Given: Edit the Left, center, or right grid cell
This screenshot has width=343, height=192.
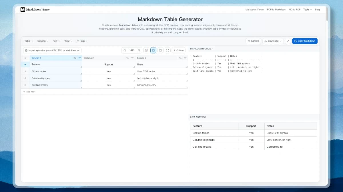Looking at the screenshot, I should [161, 78].
